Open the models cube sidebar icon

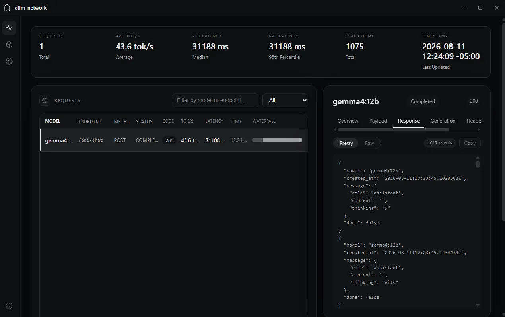click(9, 45)
